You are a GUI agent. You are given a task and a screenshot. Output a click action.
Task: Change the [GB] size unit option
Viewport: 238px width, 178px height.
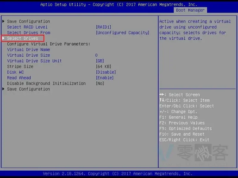coord(100,61)
